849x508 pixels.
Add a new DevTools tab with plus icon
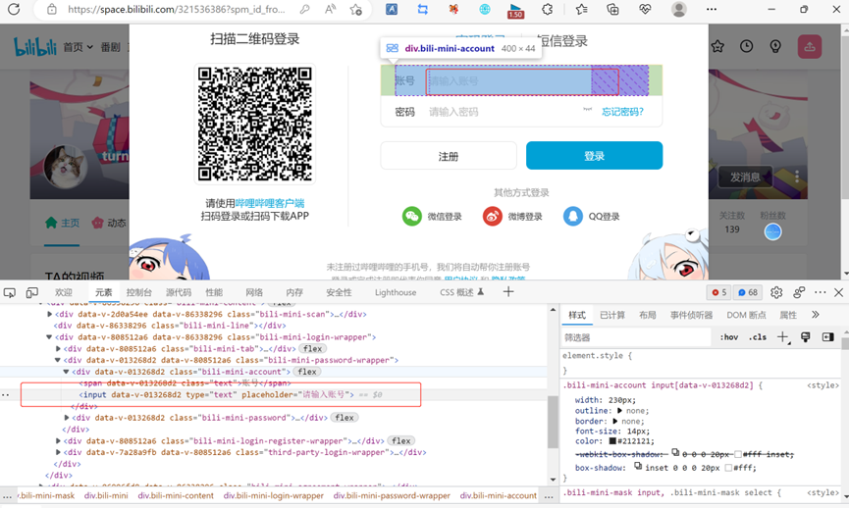[x=507, y=292]
